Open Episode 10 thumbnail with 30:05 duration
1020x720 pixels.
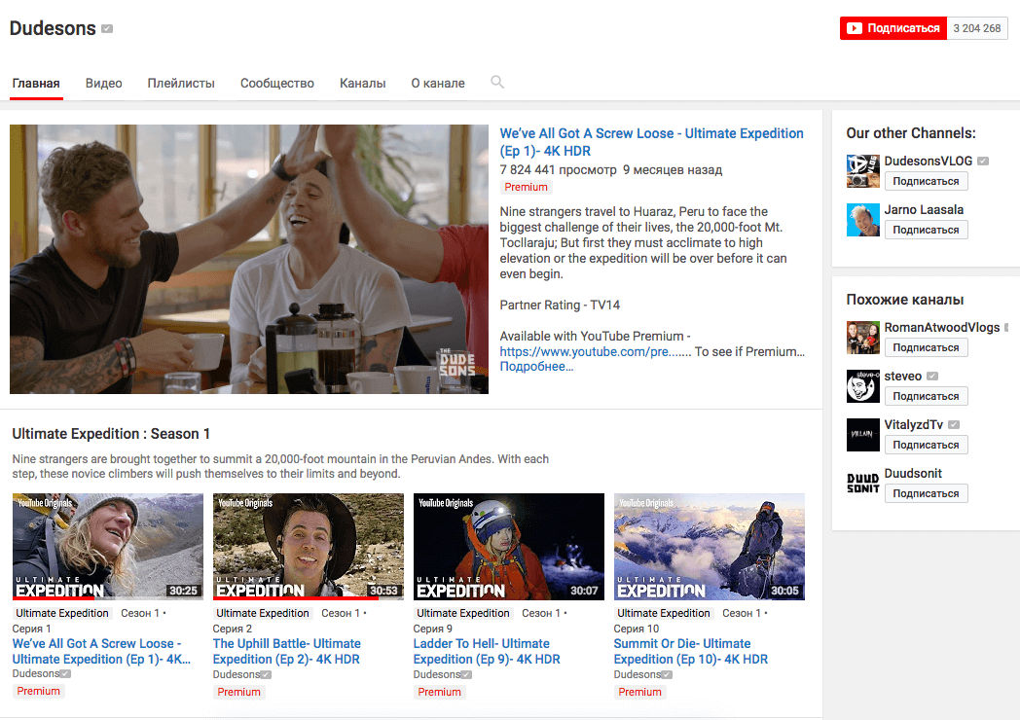point(710,547)
